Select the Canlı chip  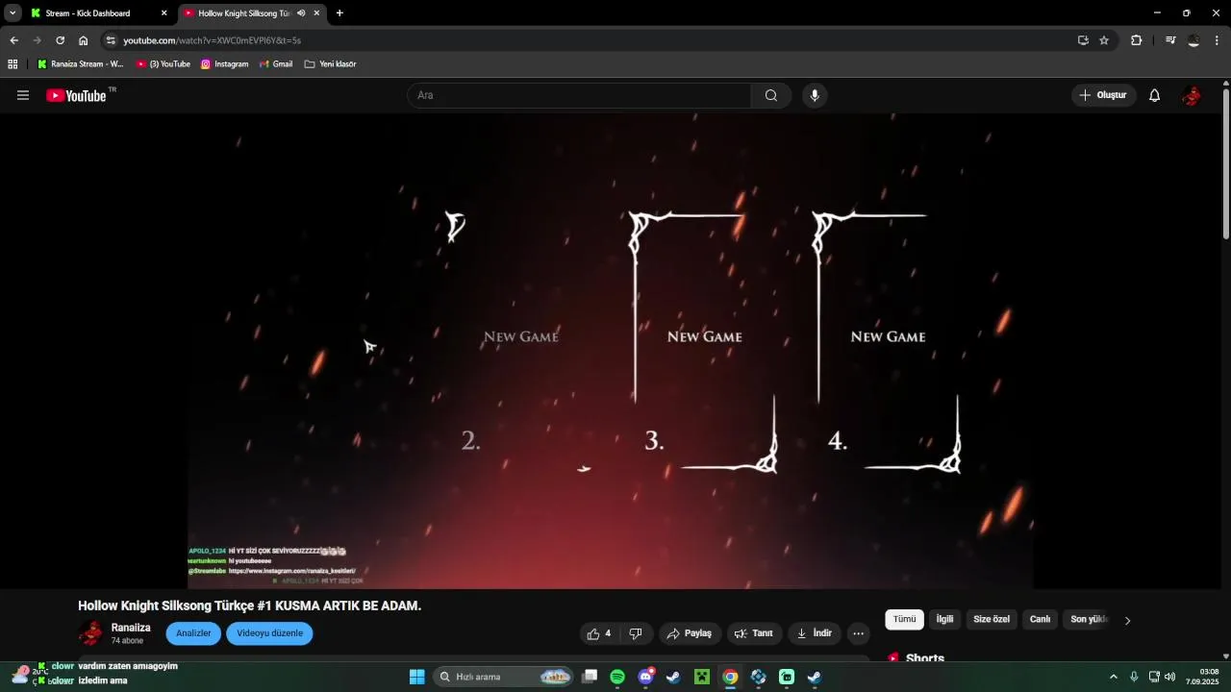[x=1041, y=620]
